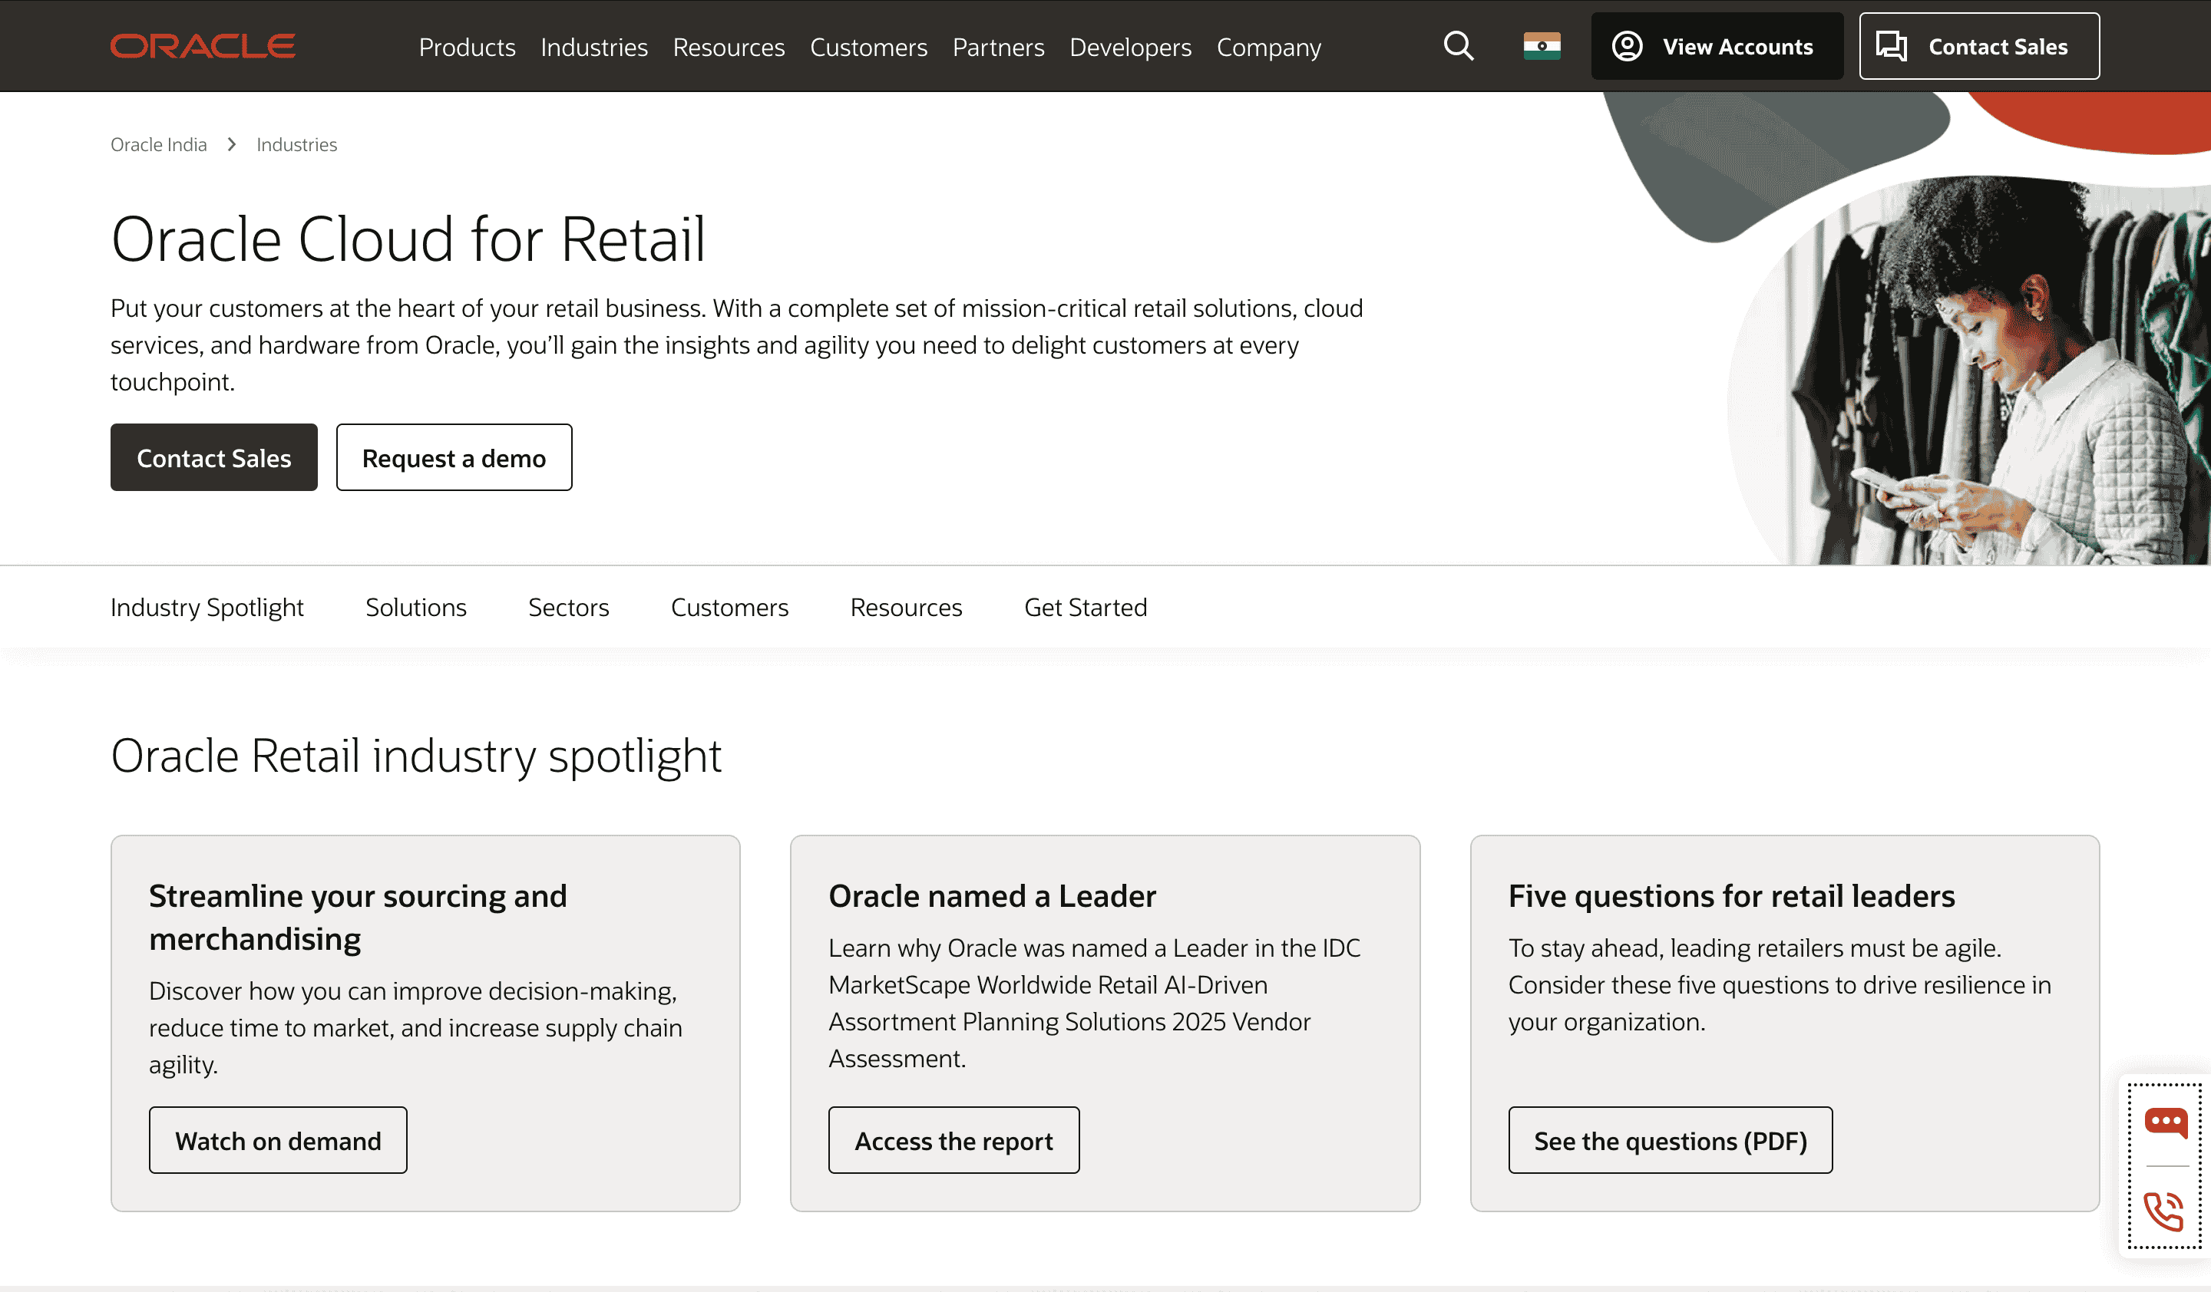Screen dimensions: 2211x1292
Task: Select the Get Started section tab
Action: [x=1086, y=607]
